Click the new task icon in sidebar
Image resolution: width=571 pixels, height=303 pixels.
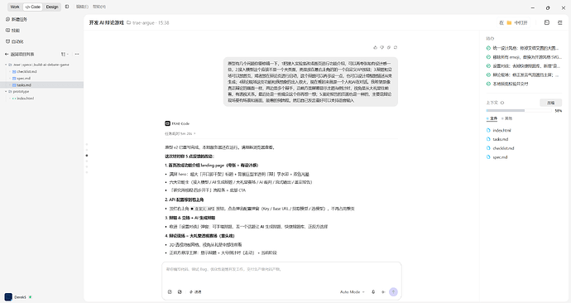(7, 19)
